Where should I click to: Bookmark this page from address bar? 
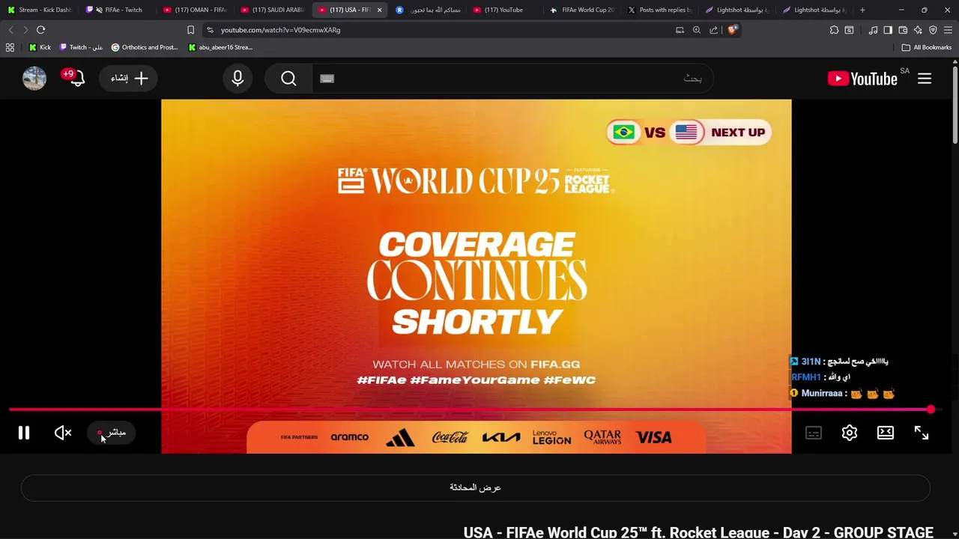(190, 30)
